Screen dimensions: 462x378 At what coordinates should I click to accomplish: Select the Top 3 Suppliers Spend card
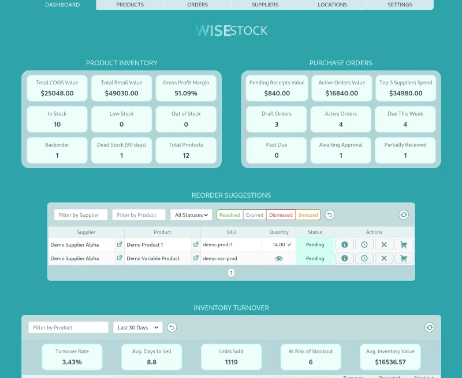tap(406, 88)
